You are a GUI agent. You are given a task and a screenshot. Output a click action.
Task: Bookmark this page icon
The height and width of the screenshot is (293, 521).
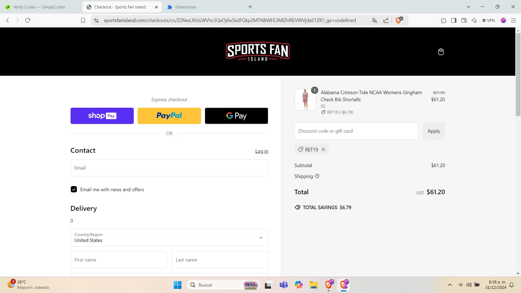[83, 20]
